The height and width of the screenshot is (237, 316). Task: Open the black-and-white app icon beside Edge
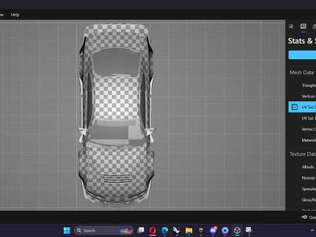(x=176, y=230)
